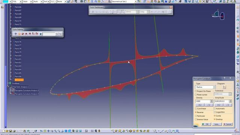
Task: Click the Zoom Out magnifier icon
Action: coord(59,131)
